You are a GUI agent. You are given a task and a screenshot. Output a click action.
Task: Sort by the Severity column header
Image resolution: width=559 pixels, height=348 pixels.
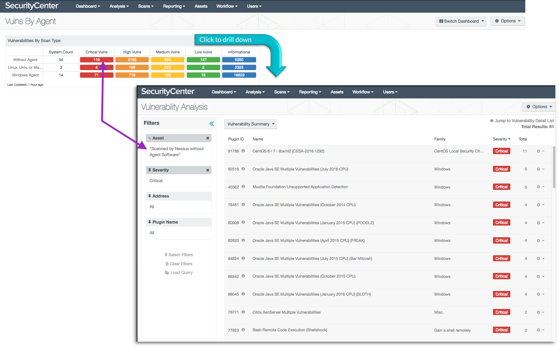click(501, 139)
